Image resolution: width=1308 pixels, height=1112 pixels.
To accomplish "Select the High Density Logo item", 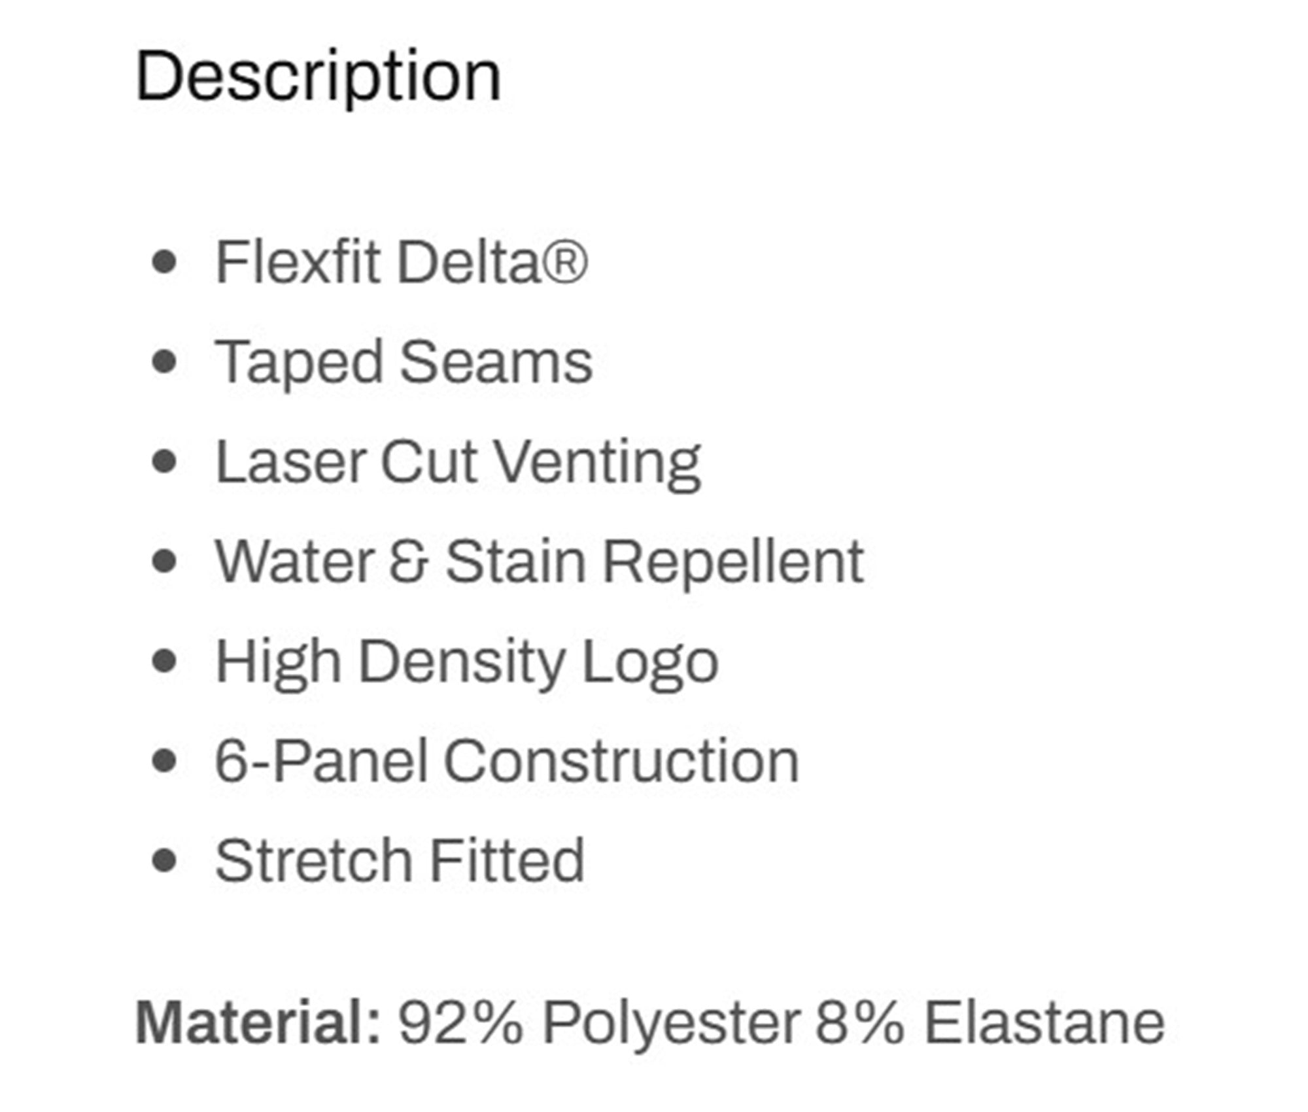I will pyautogui.click(x=467, y=662).
